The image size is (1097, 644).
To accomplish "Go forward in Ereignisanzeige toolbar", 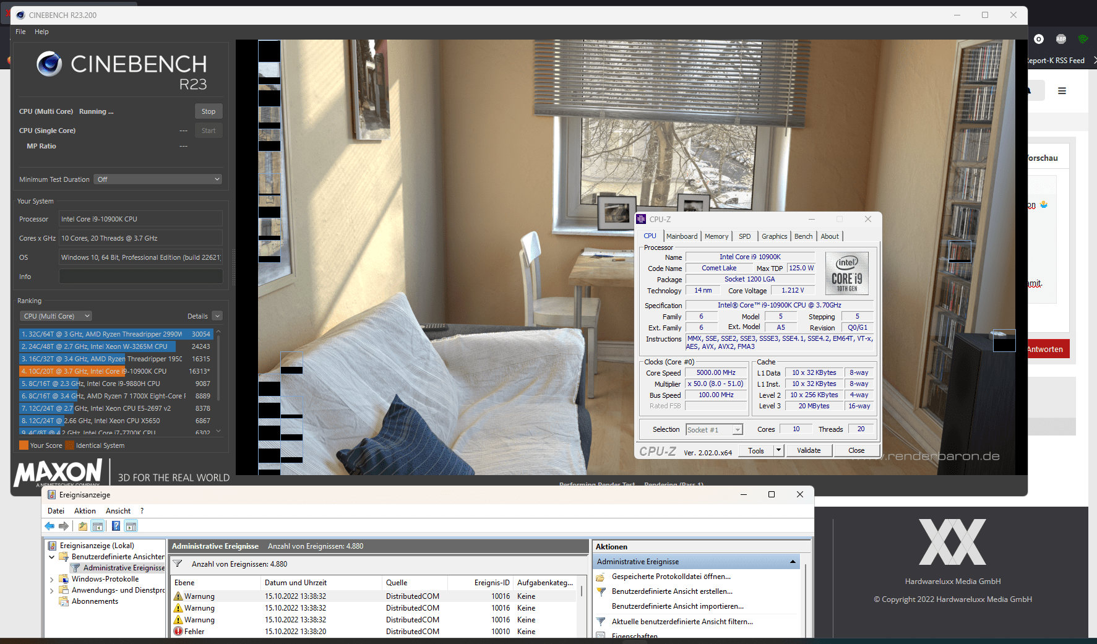I will pos(64,526).
